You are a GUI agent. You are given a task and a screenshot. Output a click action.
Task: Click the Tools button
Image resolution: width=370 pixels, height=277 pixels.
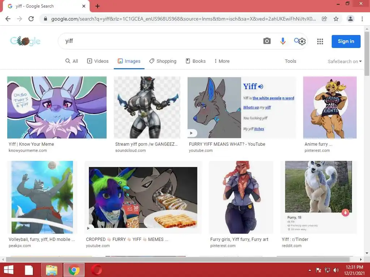pos(290,61)
